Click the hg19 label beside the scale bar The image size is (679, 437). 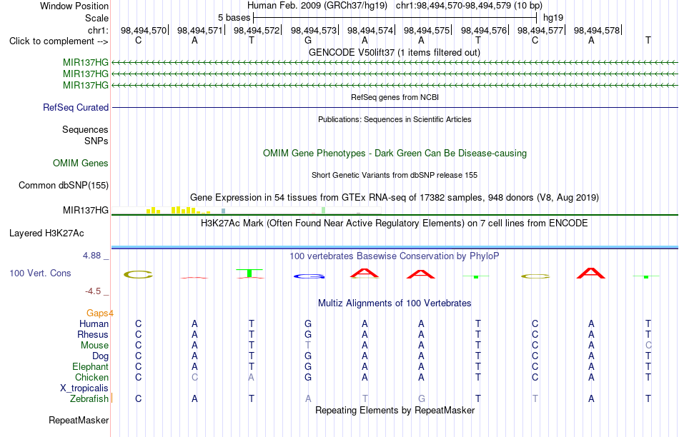(x=553, y=18)
